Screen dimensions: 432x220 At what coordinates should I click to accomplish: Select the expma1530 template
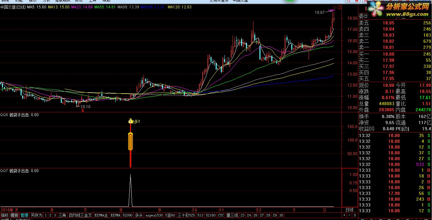[x=154, y=215]
